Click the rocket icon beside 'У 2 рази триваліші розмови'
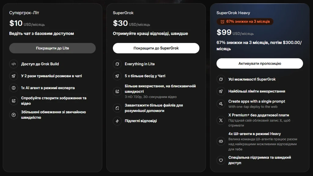Image resolution: width=313 pixels, height=176 pixels. pyautogui.click(x=13, y=76)
